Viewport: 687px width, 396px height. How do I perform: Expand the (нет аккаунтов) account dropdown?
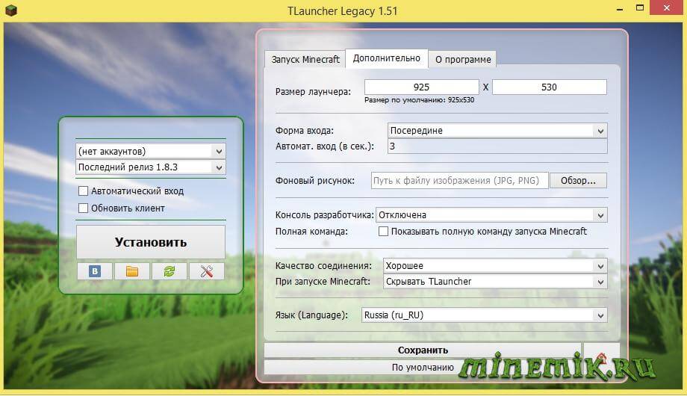[151, 151]
